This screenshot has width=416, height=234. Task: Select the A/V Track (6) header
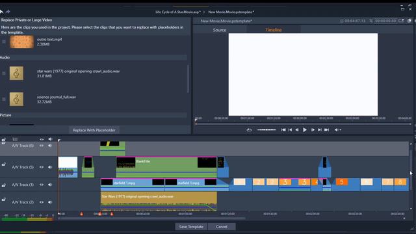[23, 146]
